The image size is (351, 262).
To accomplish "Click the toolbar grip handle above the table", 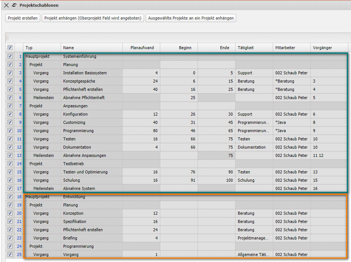I will [8, 38].
